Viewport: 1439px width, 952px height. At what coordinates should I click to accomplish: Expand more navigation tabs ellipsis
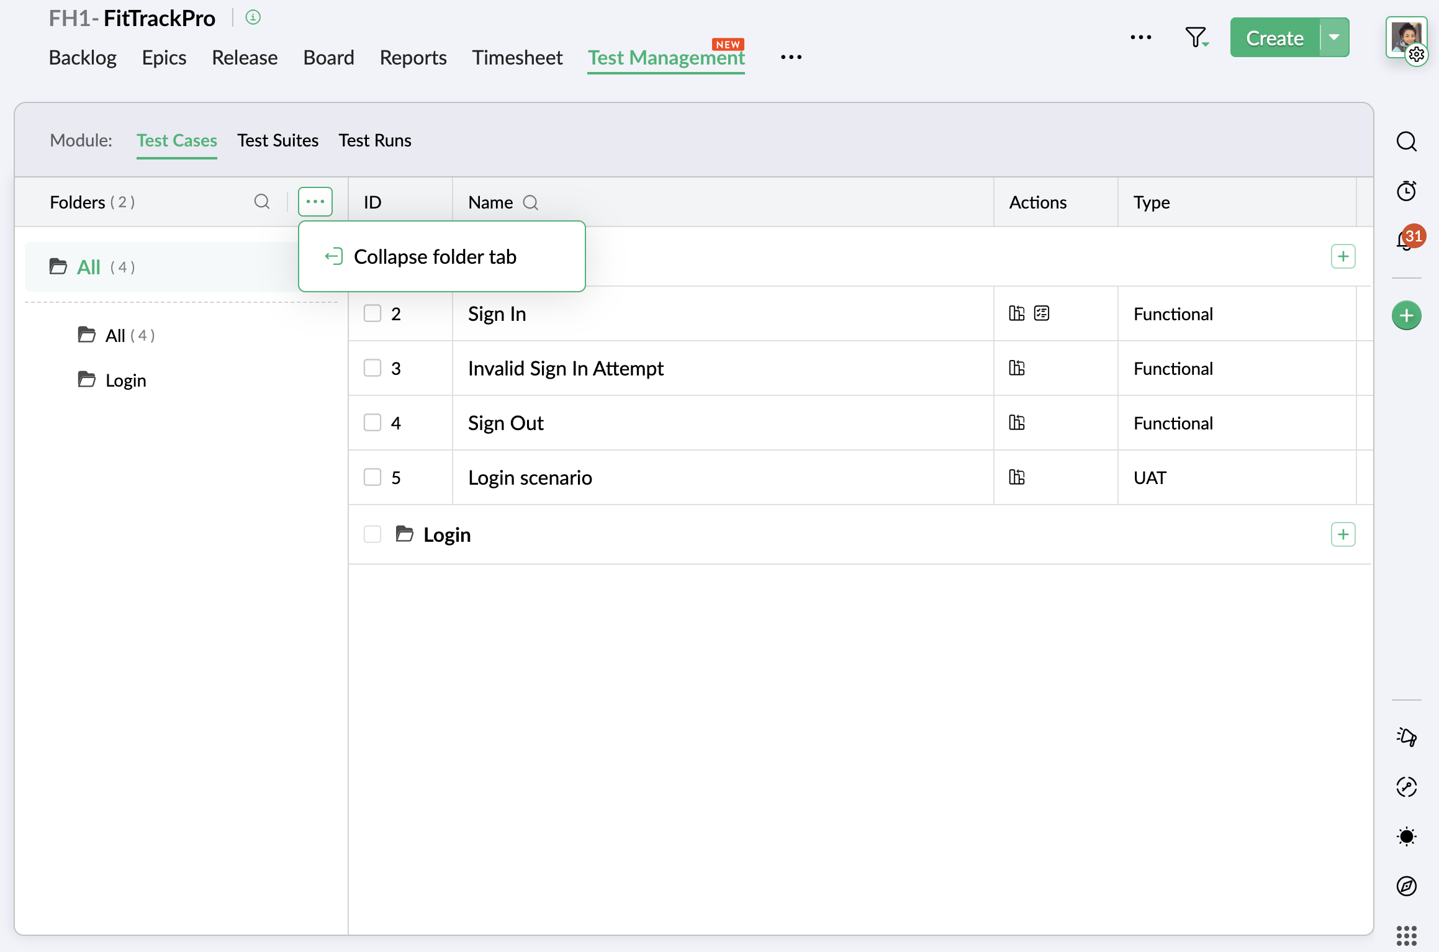(791, 57)
